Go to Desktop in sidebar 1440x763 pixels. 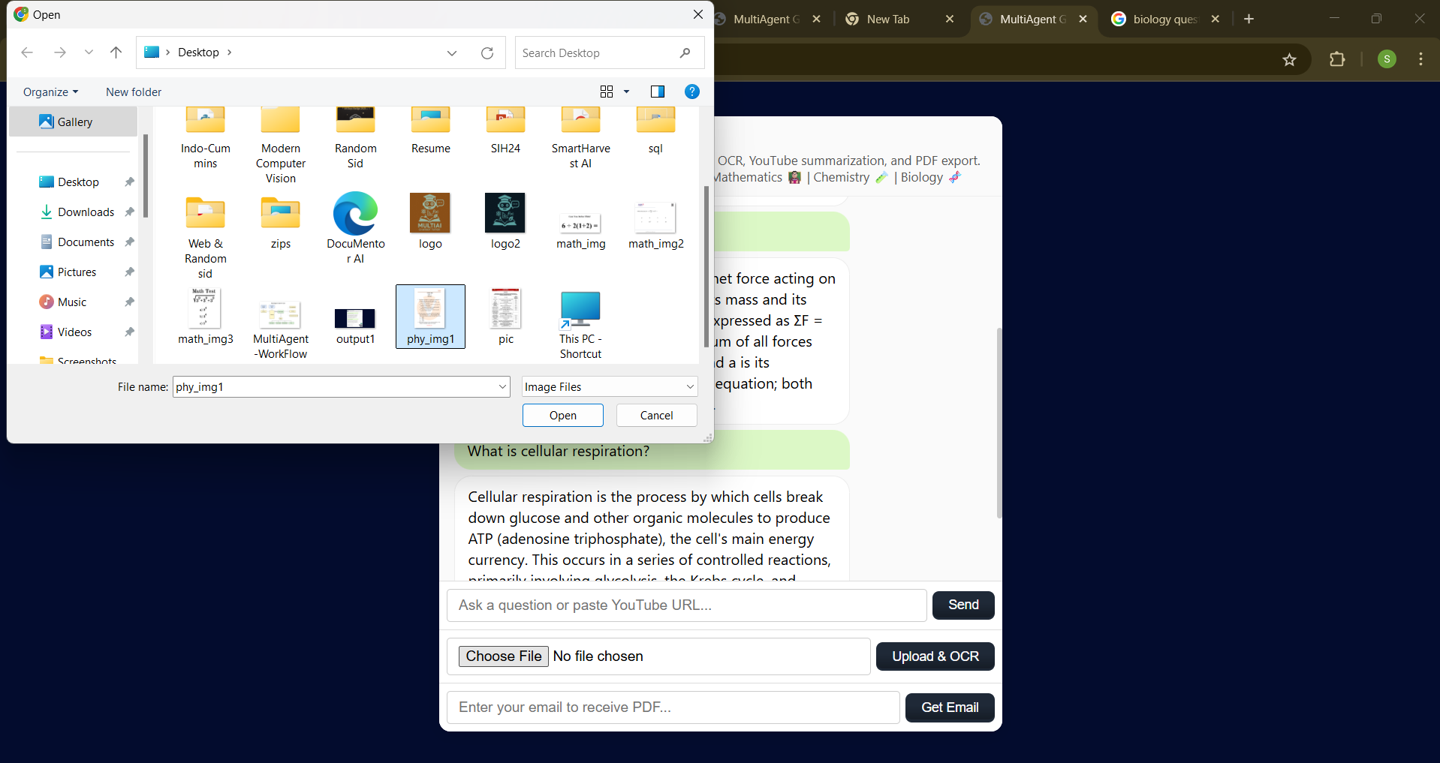(78, 182)
